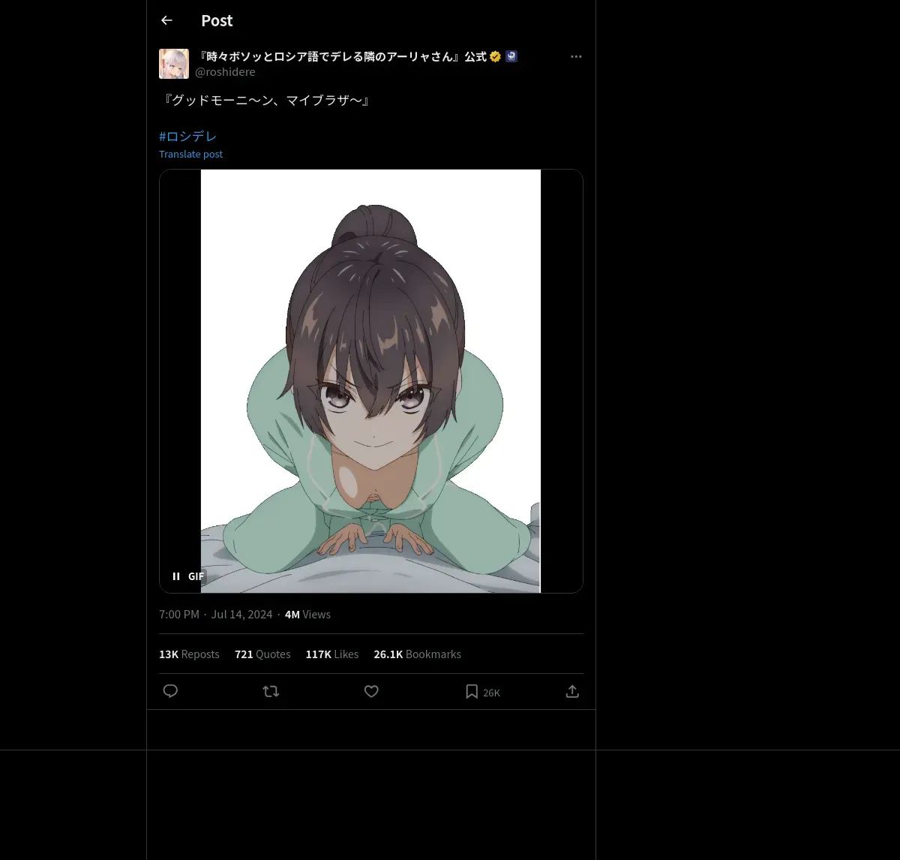Open the post's more options menu

576,56
